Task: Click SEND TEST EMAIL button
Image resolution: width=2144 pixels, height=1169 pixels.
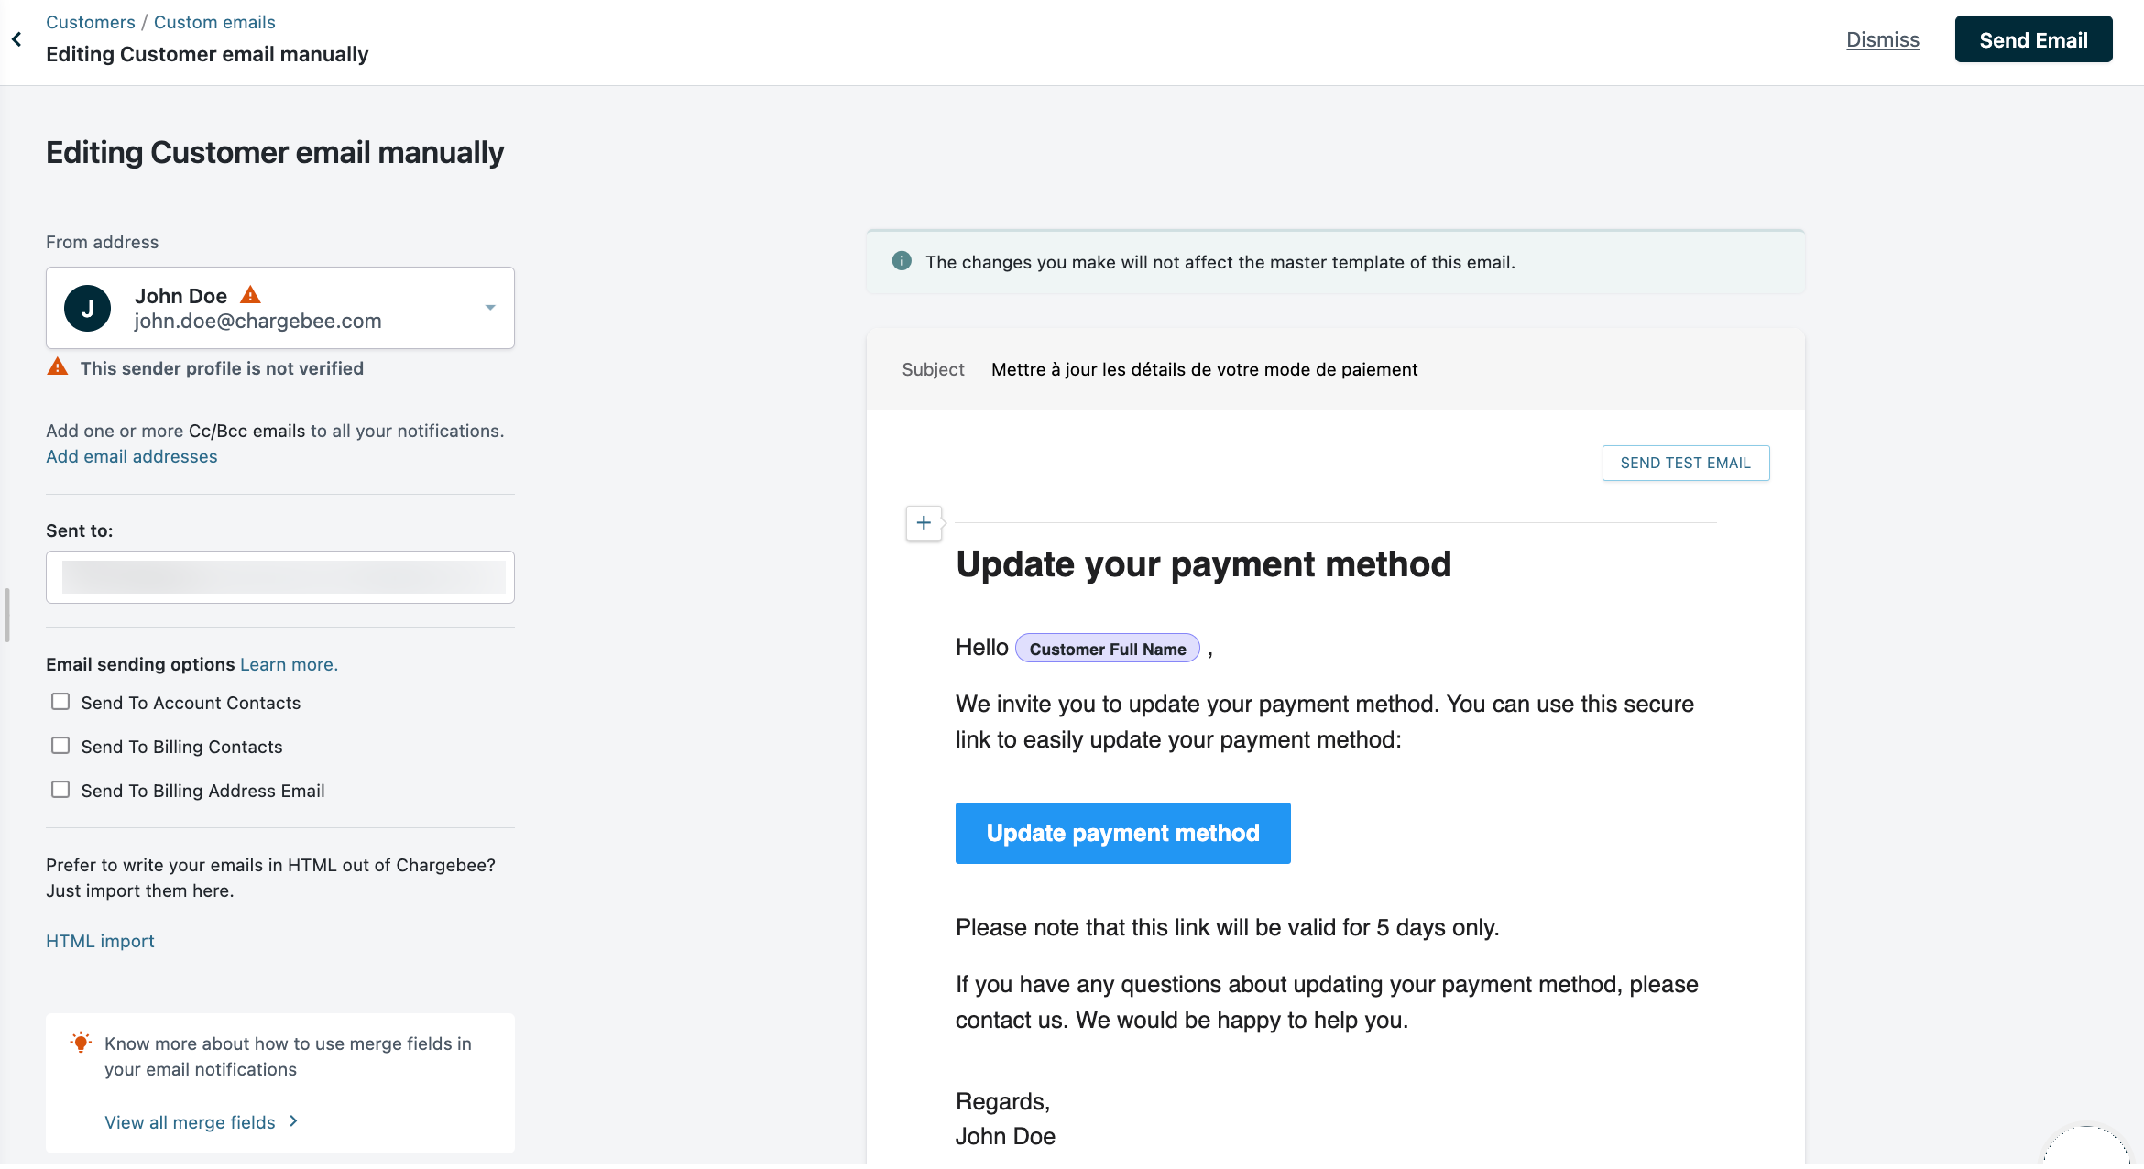Action: tap(1685, 463)
